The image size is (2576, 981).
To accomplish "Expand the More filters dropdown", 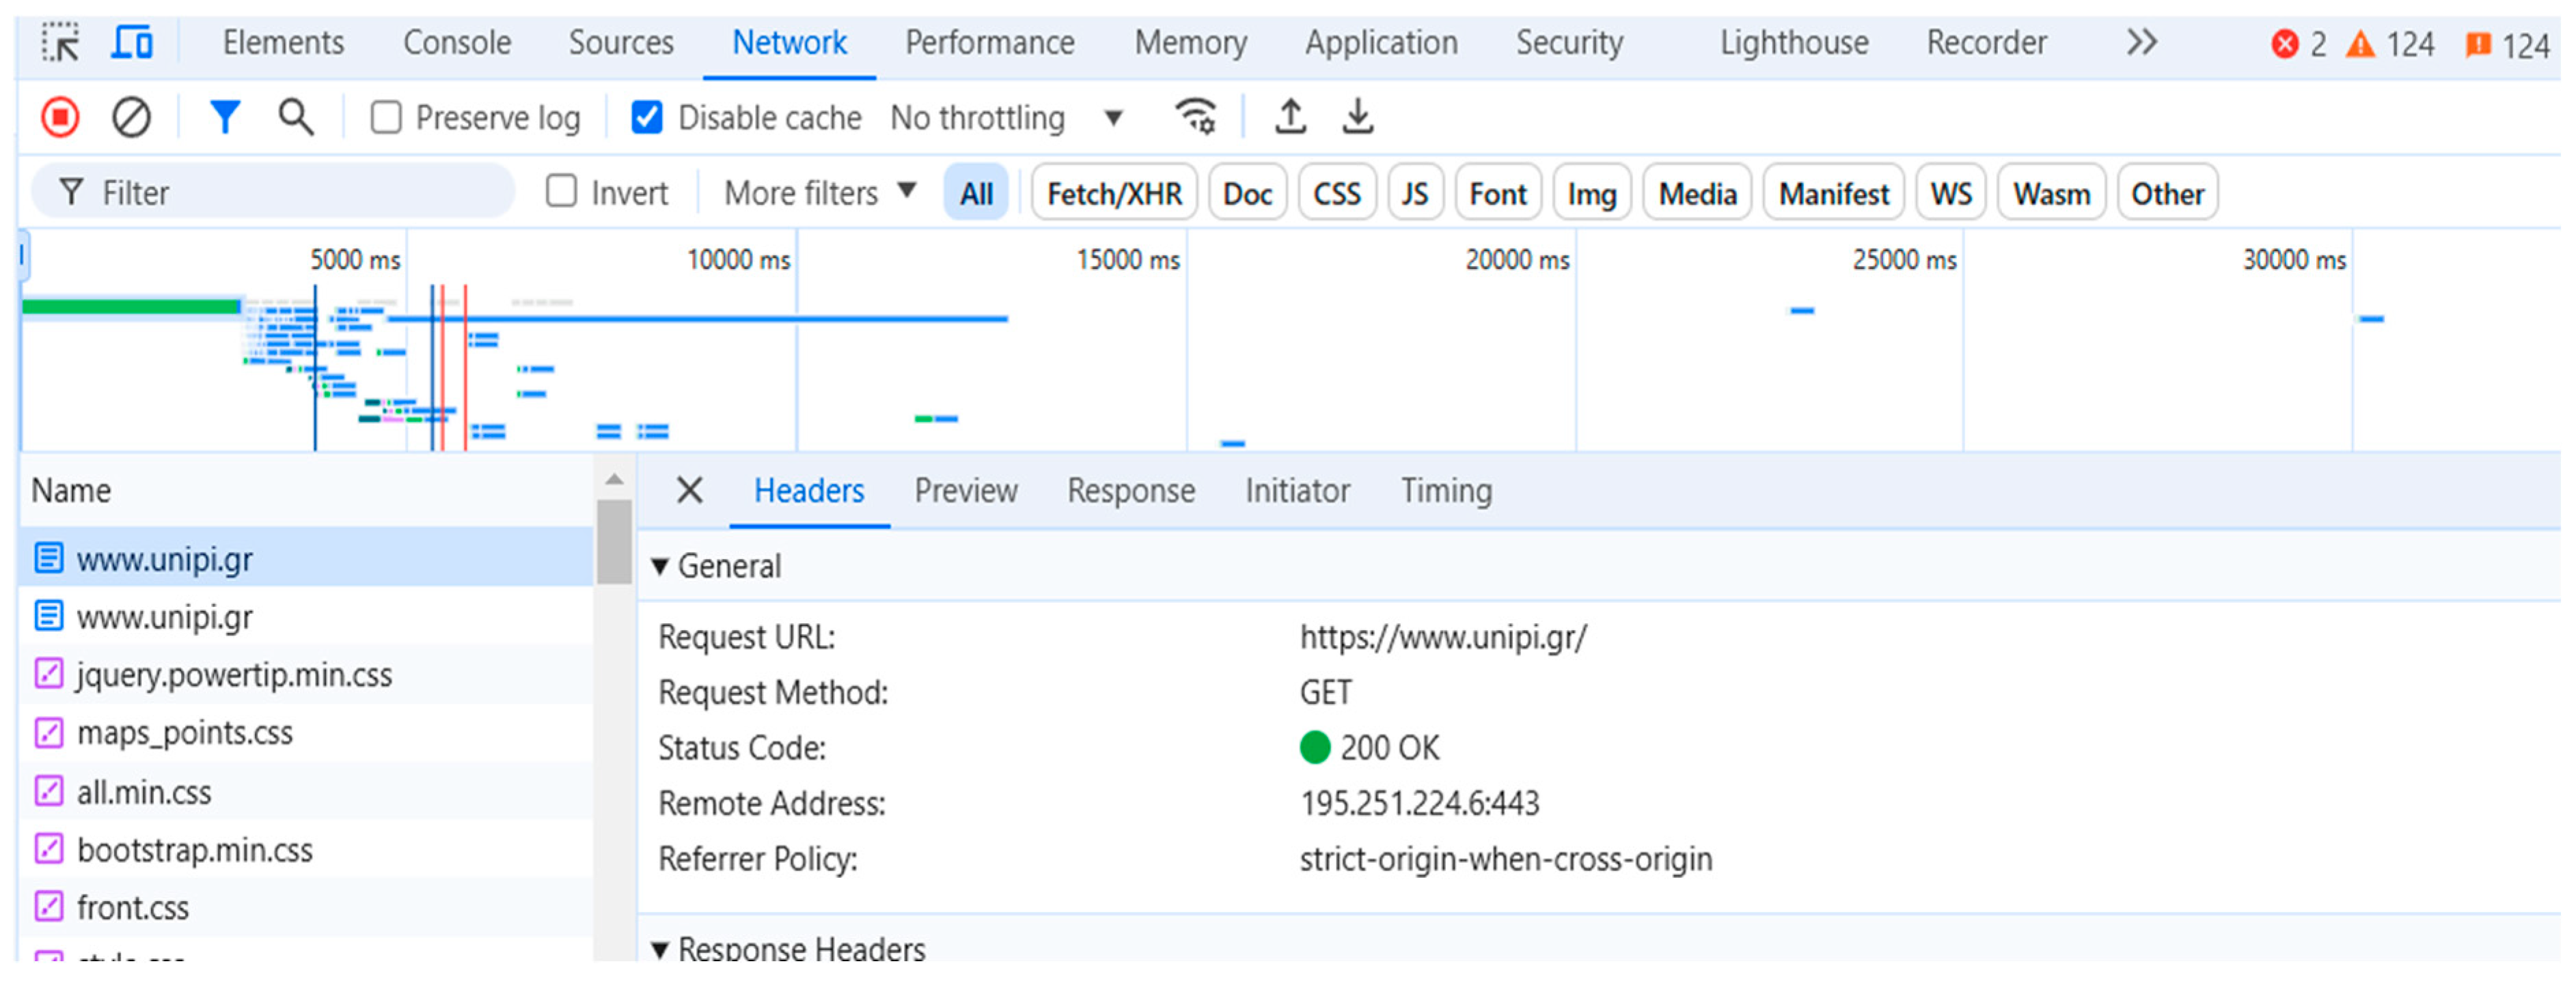I will (x=819, y=193).
